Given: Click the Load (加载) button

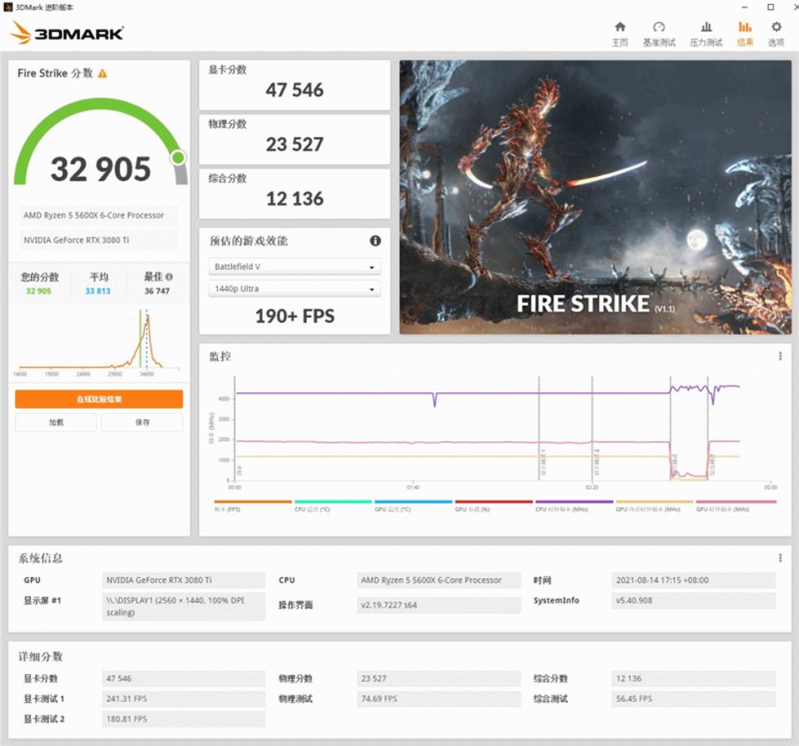Looking at the screenshot, I should (56, 423).
